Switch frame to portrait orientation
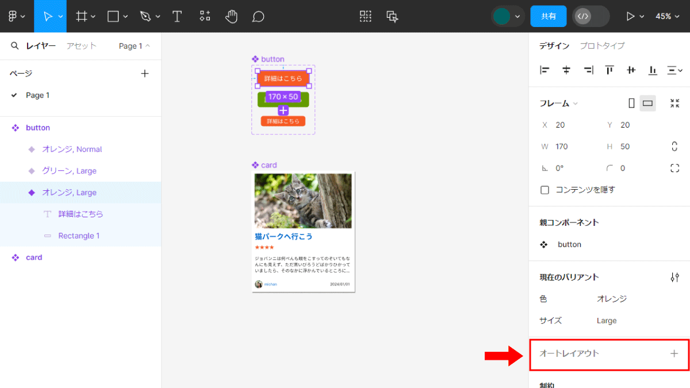 (x=631, y=103)
